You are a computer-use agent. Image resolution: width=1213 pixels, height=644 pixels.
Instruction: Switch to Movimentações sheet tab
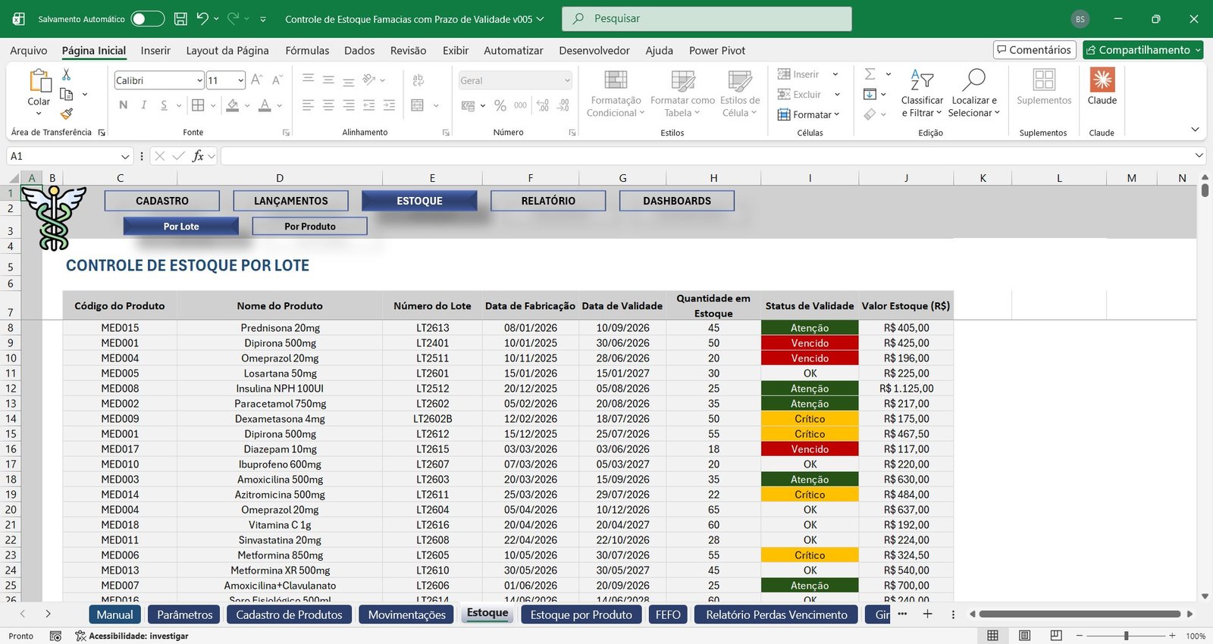[407, 614]
